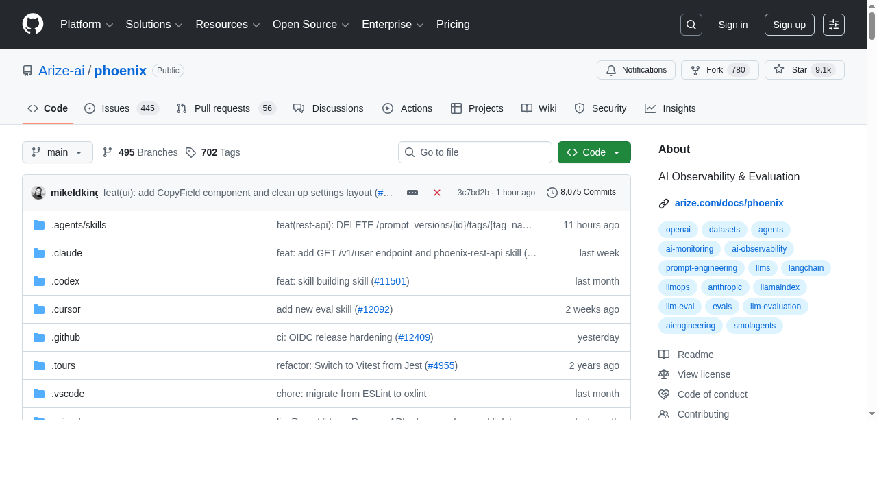Image resolution: width=877 pixels, height=480 pixels.
Task: Click mikeldking's avatar thumbnail
Action: click(38, 193)
